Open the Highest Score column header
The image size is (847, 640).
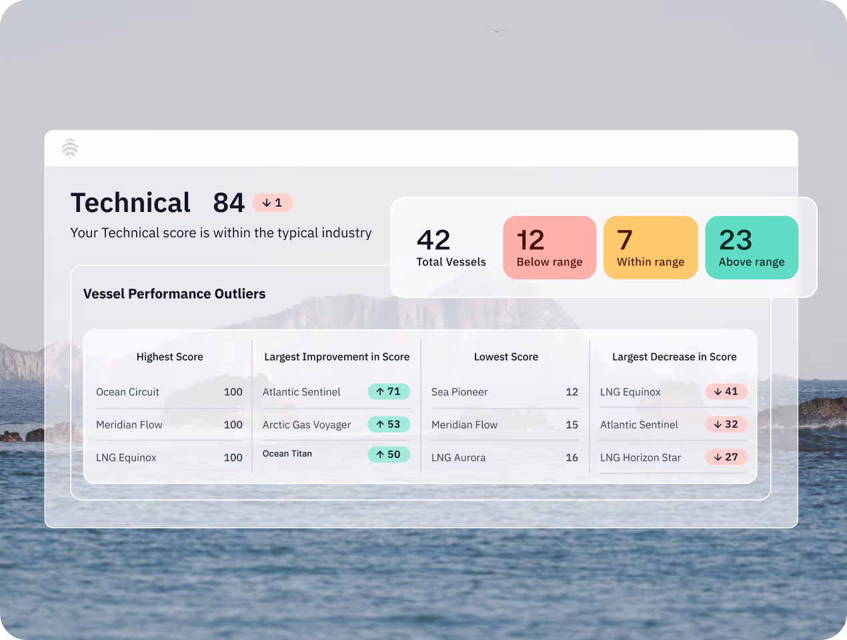[x=169, y=357]
